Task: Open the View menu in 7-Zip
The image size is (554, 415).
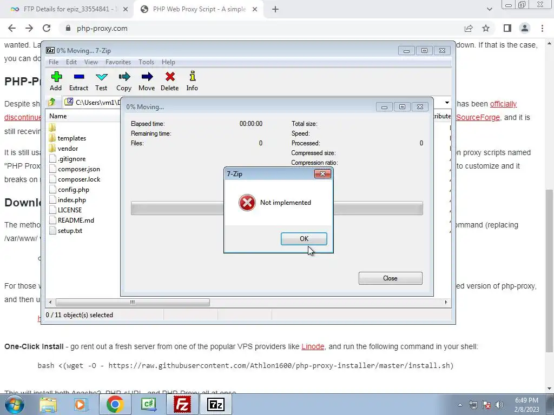Action: pyautogui.click(x=91, y=62)
